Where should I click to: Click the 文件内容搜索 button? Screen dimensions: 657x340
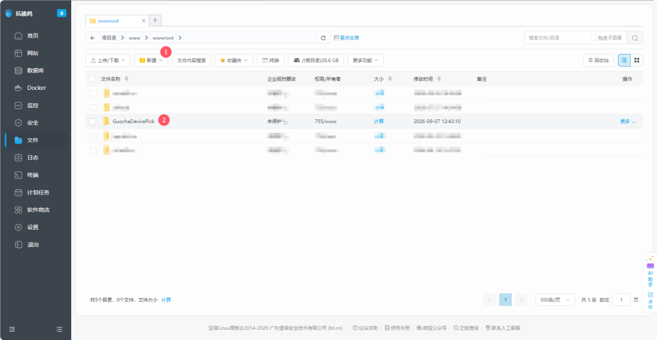[191, 60]
